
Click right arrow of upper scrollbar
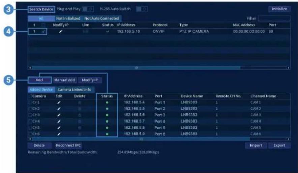tap(288, 68)
